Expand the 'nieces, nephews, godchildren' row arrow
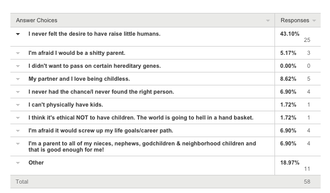Viewport: 330px width, 193px height. click(18, 144)
